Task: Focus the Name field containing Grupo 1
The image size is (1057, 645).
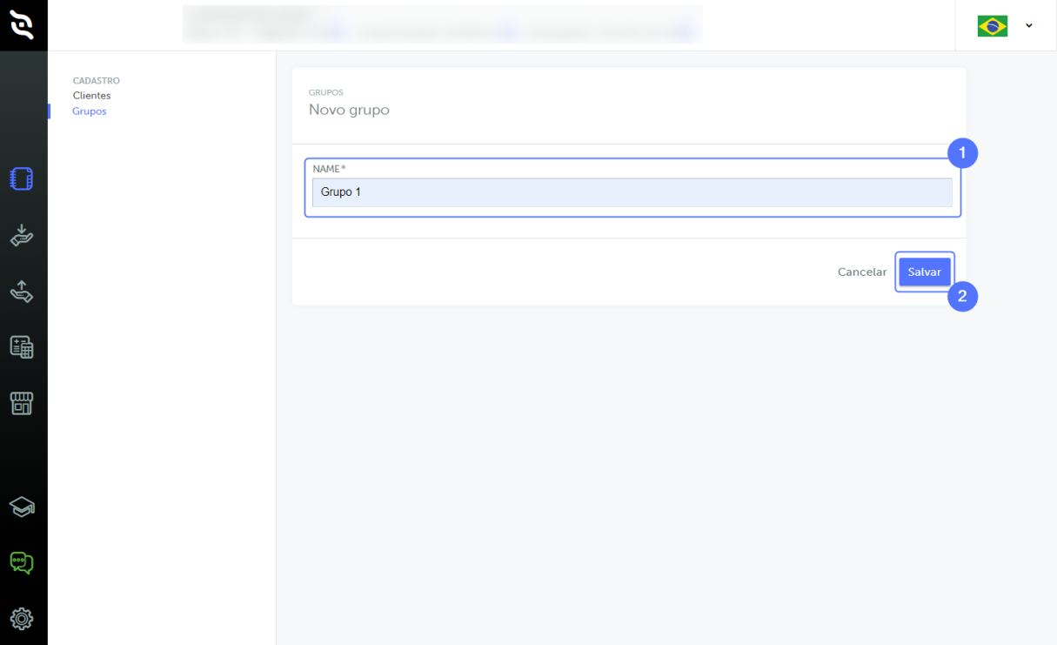Action: pyautogui.click(x=632, y=192)
